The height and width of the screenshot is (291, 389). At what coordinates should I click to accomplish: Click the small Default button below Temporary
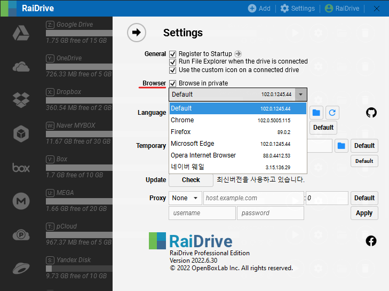[x=364, y=161]
